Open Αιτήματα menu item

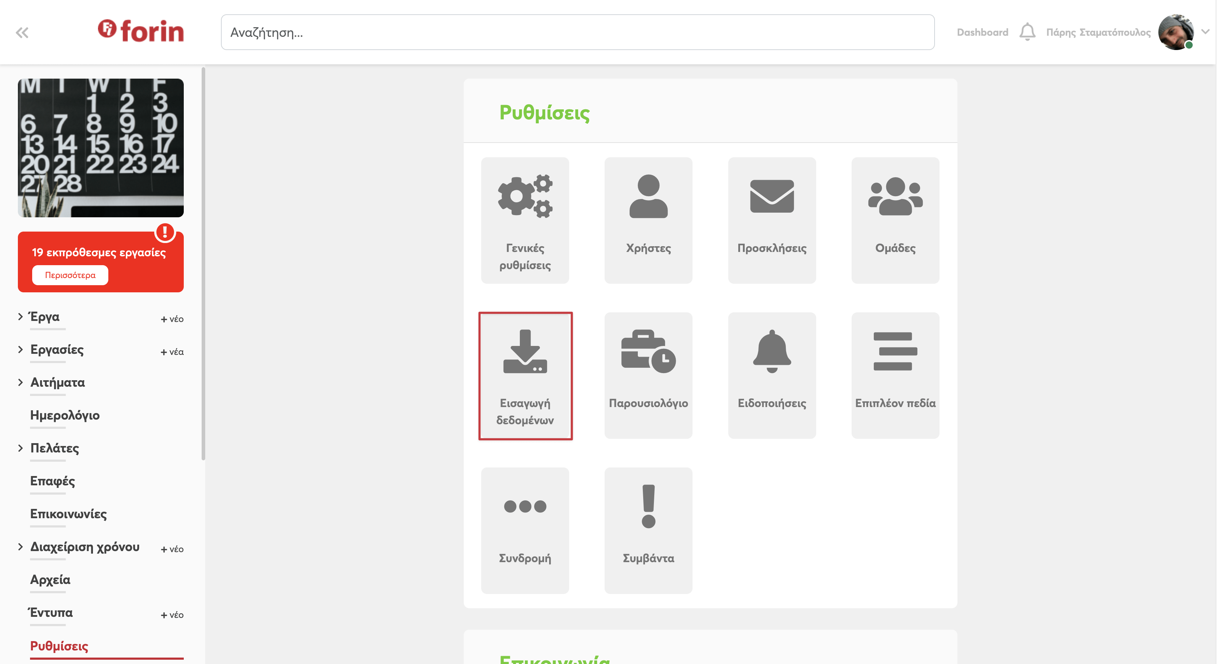coord(58,382)
